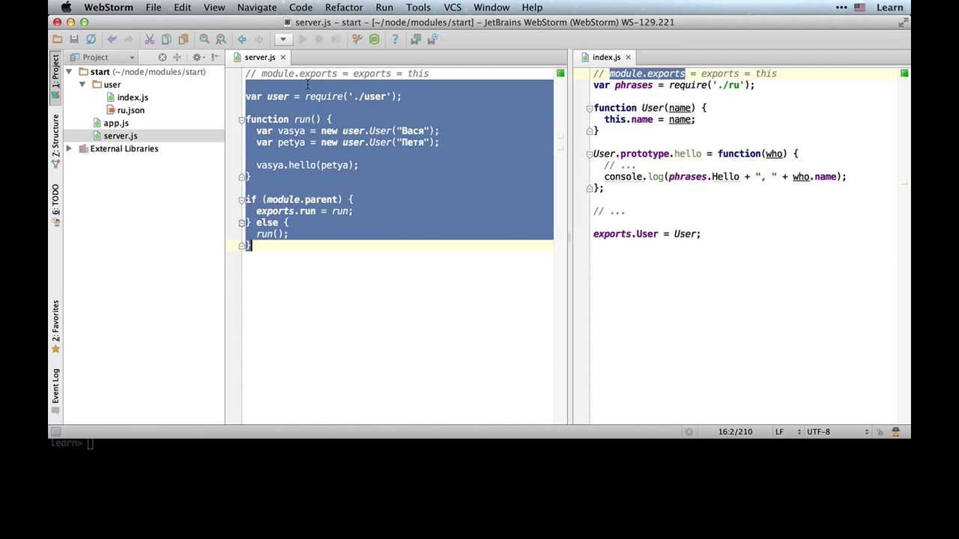Click the Undo arrow icon
Viewport: 959px width, 539px height.
click(x=112, y=39)
